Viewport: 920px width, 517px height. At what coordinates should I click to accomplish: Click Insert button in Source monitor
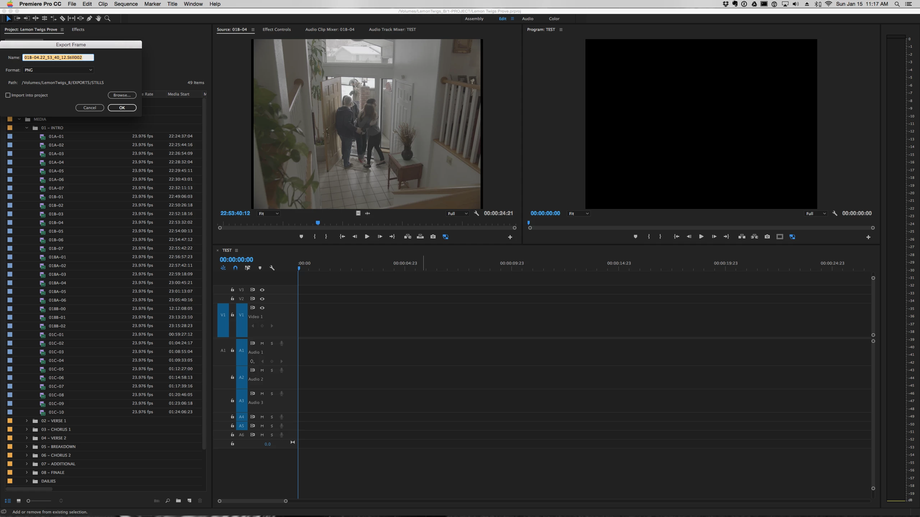coord(408,237)
